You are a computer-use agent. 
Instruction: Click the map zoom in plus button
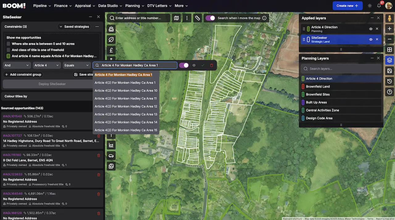[389, 29]
